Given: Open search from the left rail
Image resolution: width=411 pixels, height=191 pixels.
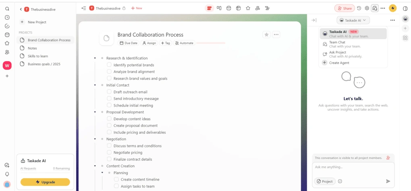Looking at the screenshot, I should [7, 8].
